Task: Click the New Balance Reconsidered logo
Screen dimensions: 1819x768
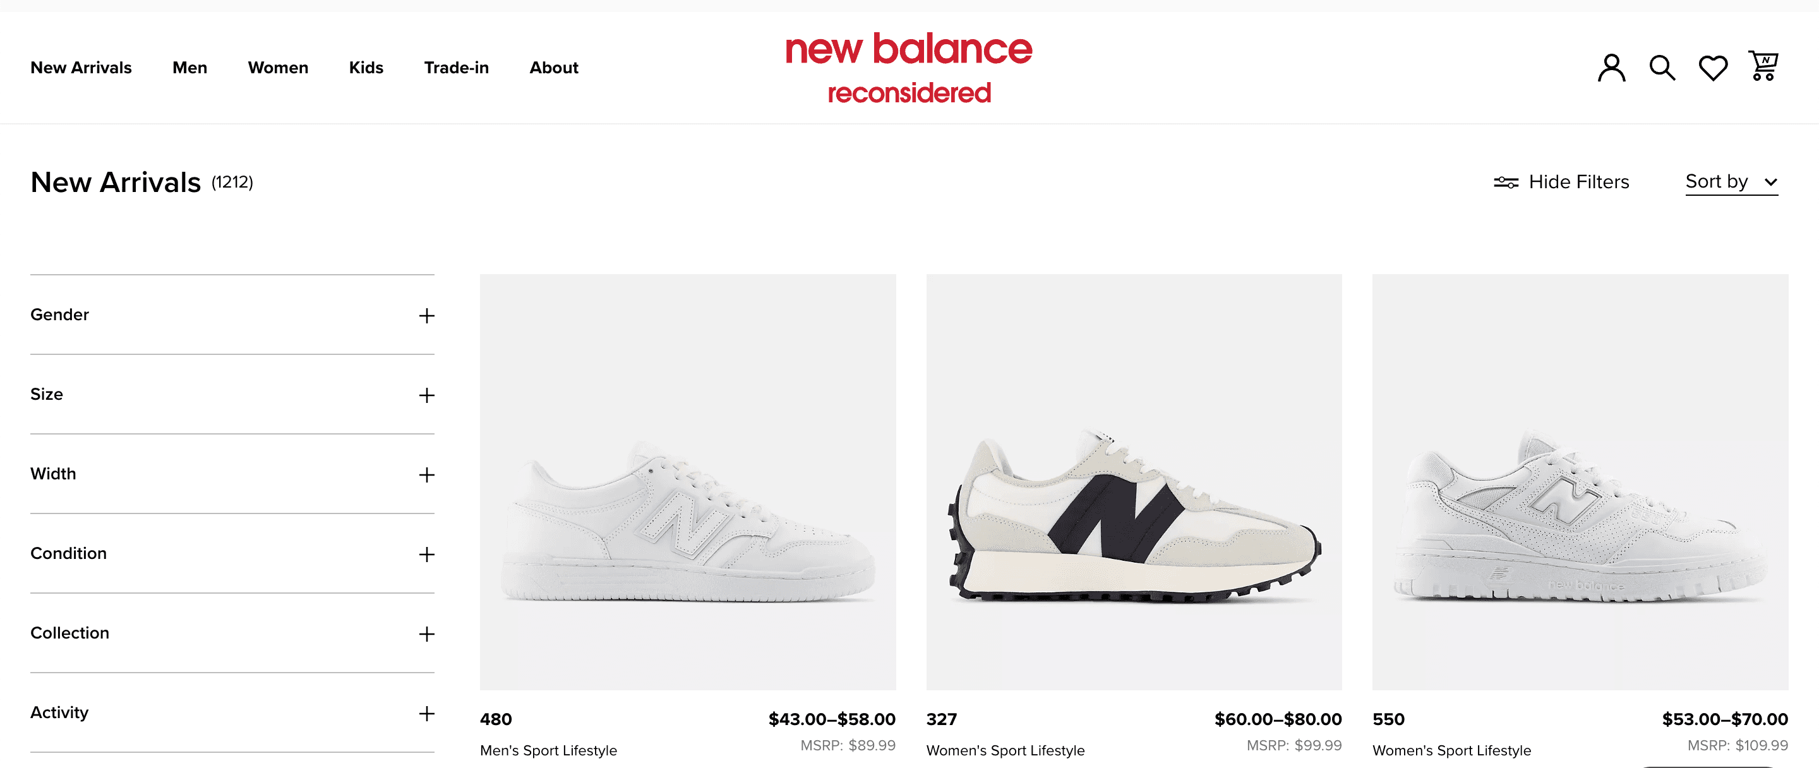Action: pyautogui.click(x=909, y=68)
